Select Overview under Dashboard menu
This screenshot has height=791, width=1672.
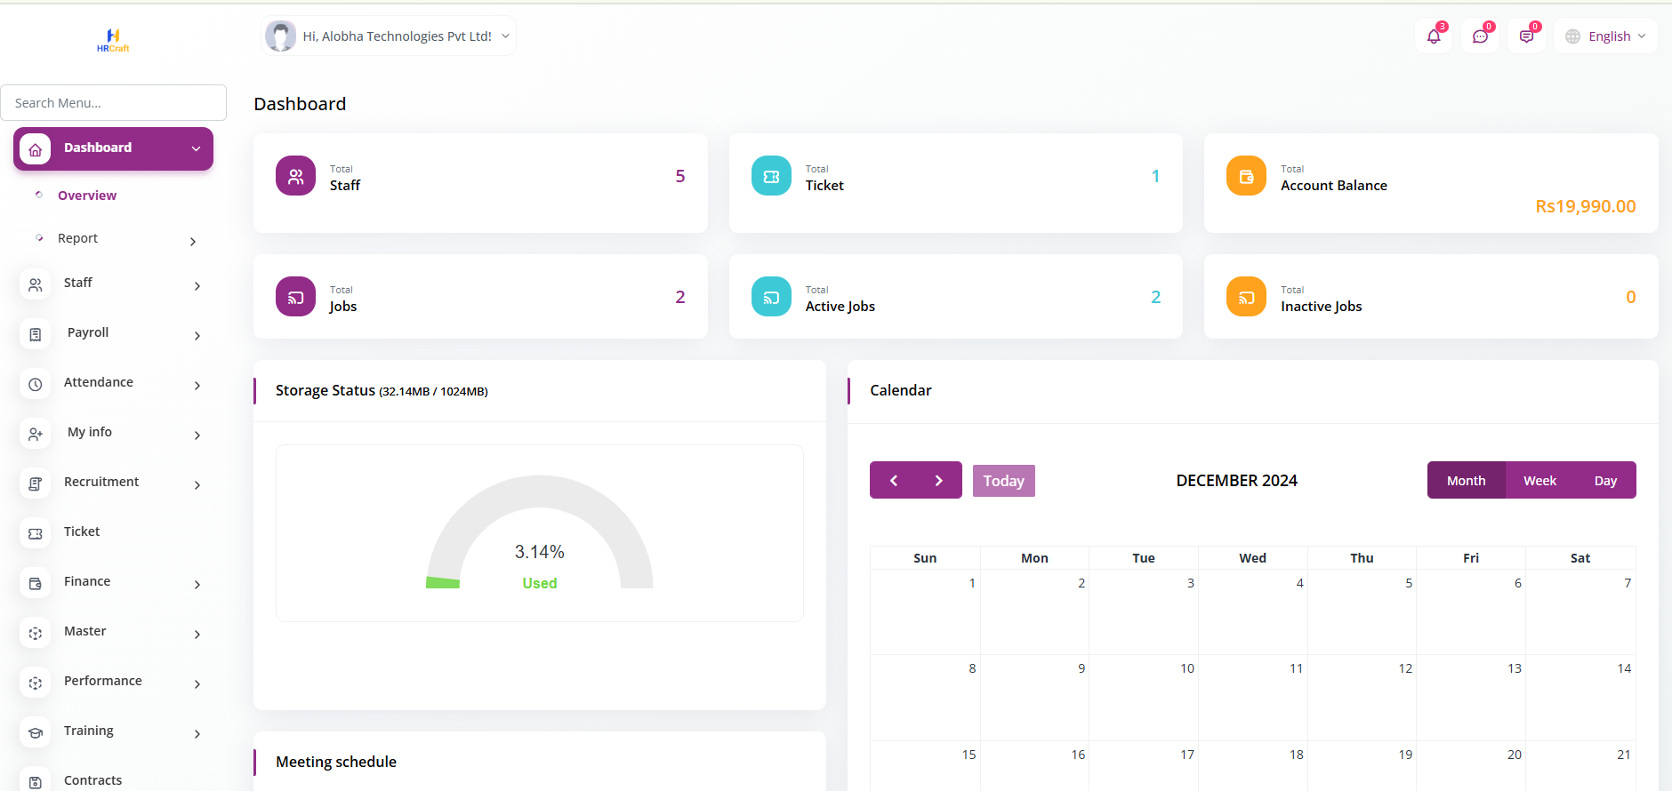pos(87,196)
